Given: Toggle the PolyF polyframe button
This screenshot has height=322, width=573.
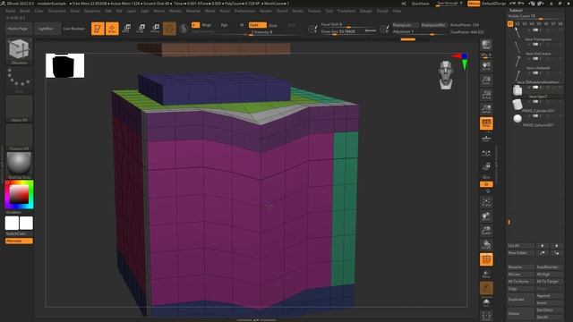Looking at the screenshot, I should pos(486,259).
